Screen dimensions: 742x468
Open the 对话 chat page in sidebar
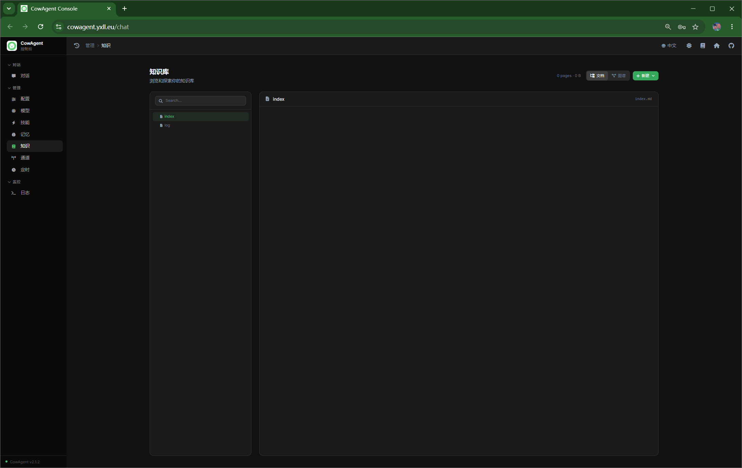35,76
